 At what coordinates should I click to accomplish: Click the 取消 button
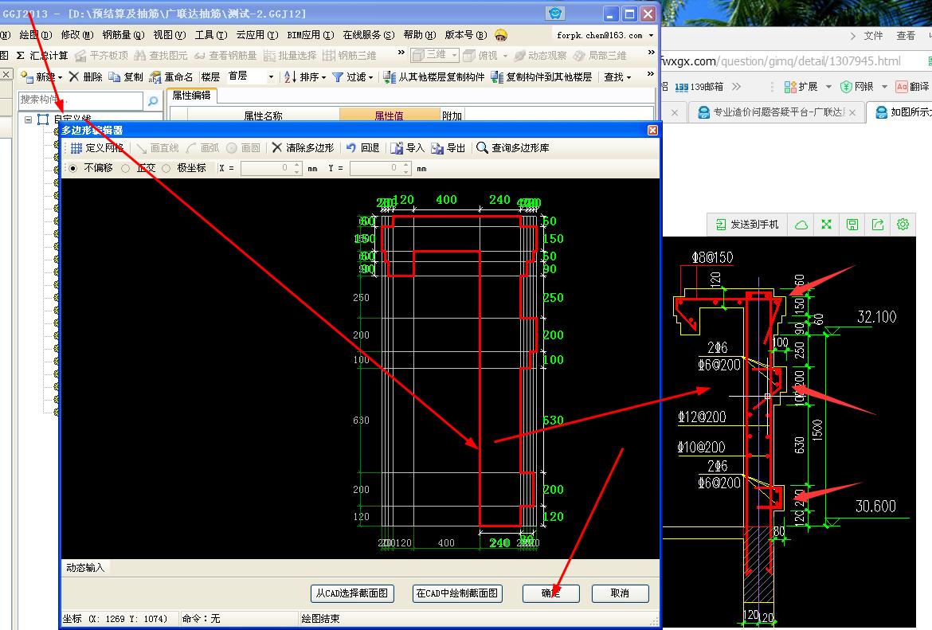pyautogui.click(x=619, y=593)
